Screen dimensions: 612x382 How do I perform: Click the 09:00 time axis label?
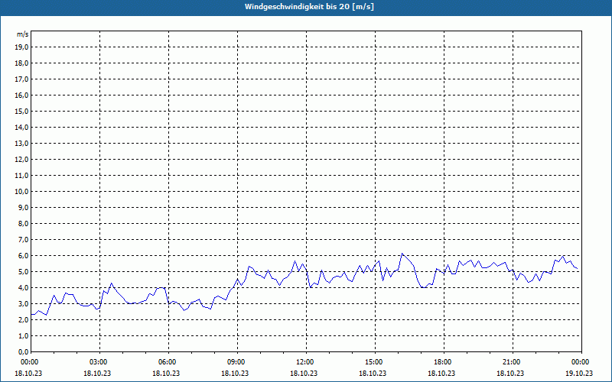237,362
